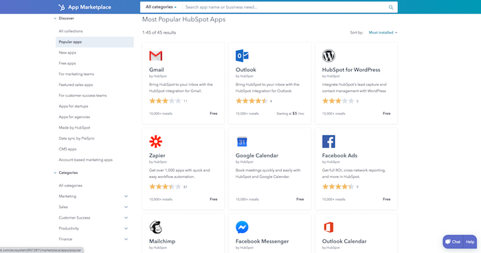Open the Google Calendar icon
Viewport: 481px width, 253px height.
tap(242, 142)
